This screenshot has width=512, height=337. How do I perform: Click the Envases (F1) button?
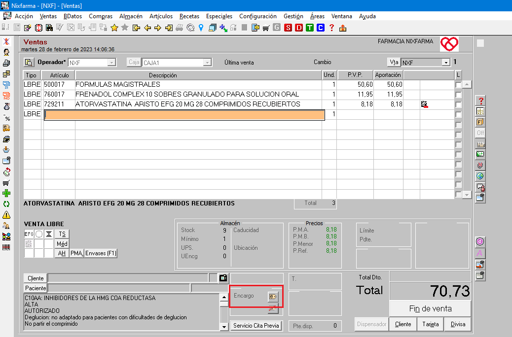[101, 253]
